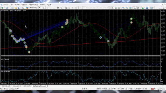Switch timeframe to MN
This screenshot has height=93, width=166.
point(108,8)
